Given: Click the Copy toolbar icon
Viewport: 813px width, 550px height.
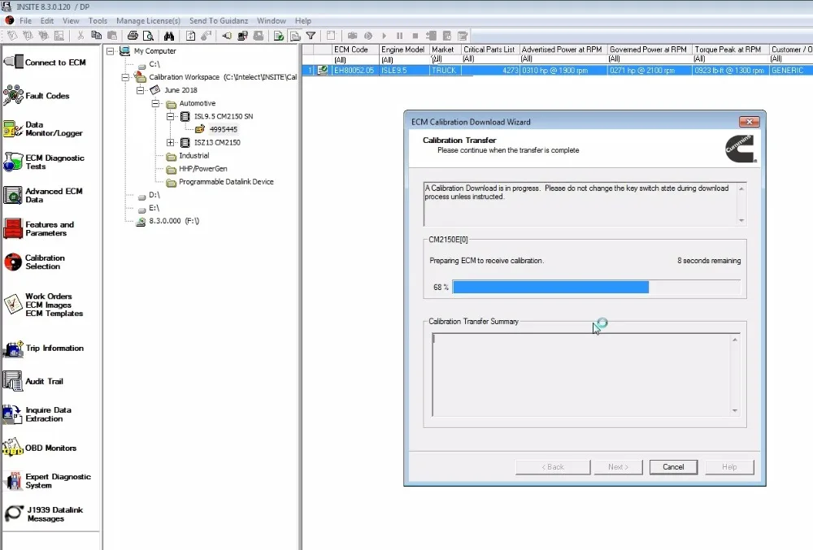Looking at the screenshot, I should coord(97,36).
